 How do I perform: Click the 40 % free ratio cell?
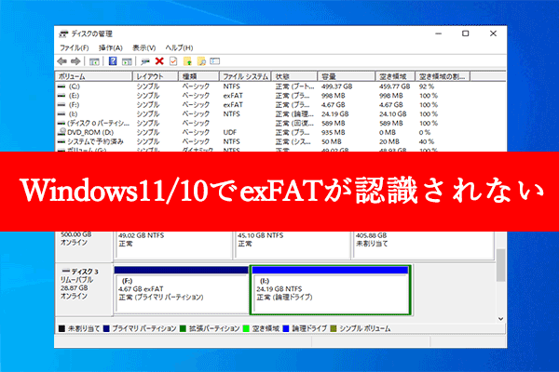[427, 141]
